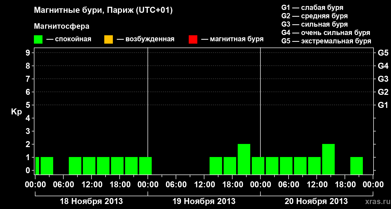
Task: Click the '20 Ноября 2013' date label
Action: [316, 201]
